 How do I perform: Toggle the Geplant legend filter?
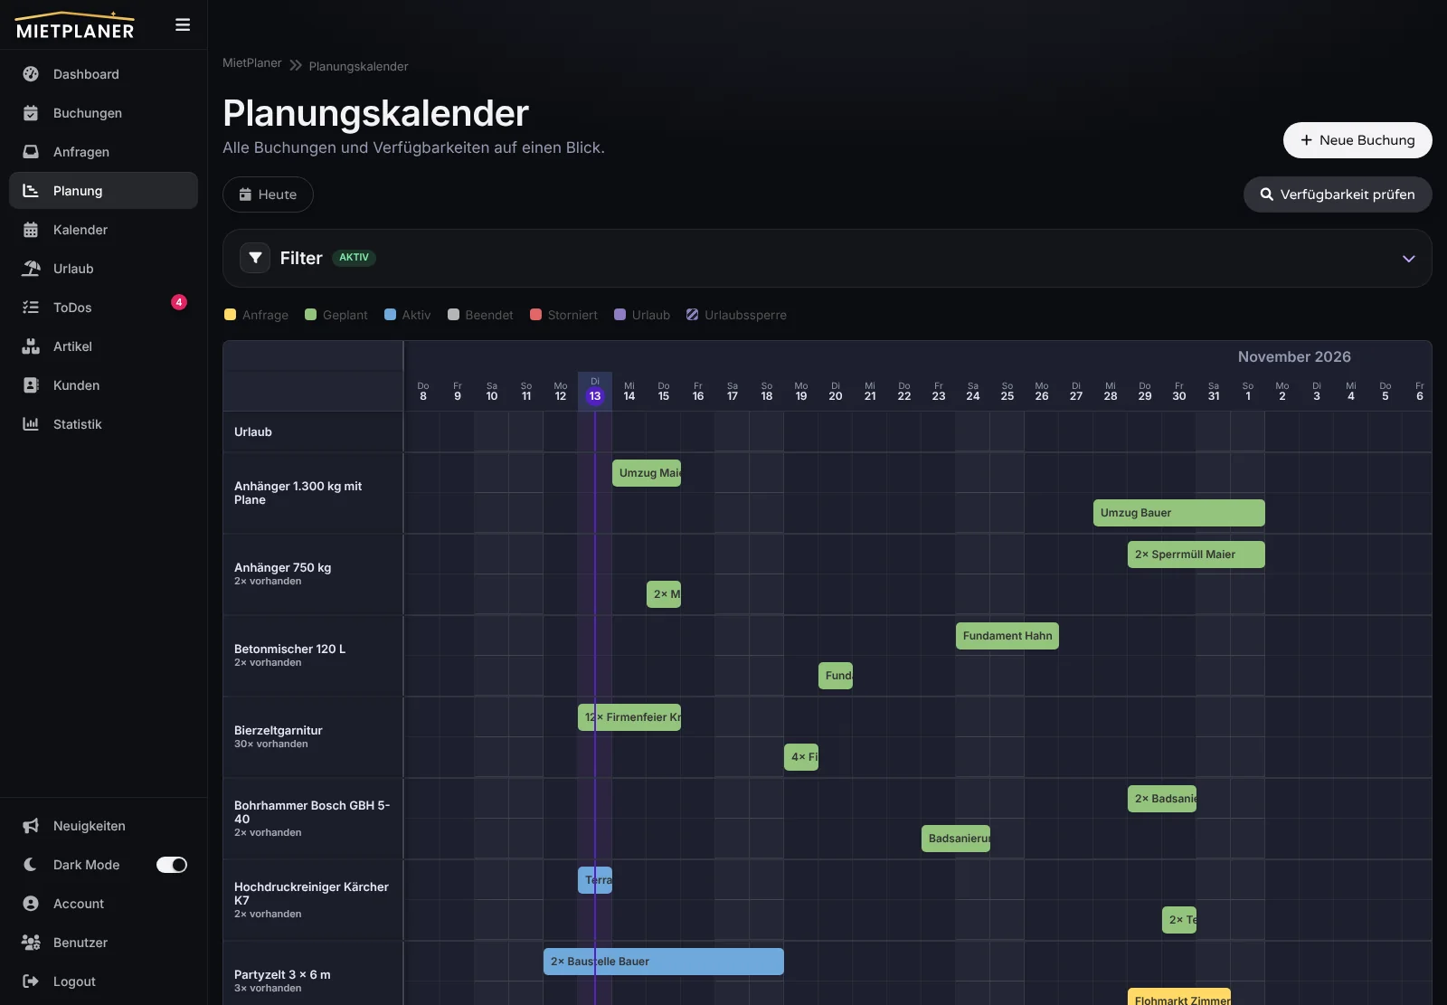[x=336, y=315]
